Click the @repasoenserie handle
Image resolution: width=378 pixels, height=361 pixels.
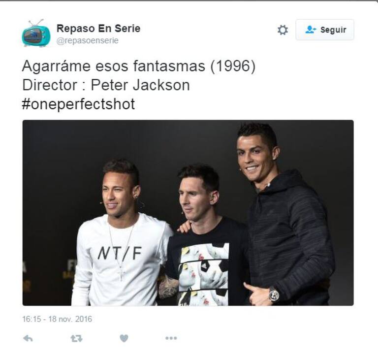click(88, 40)
